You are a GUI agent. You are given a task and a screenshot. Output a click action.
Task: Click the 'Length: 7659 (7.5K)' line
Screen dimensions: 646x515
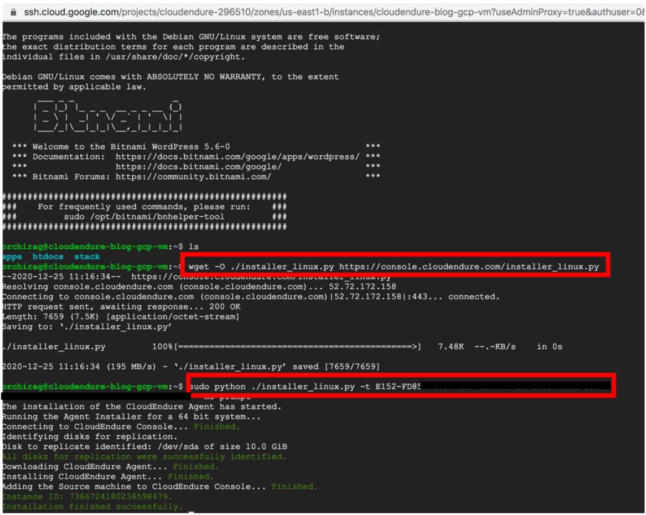click(121, 316)
